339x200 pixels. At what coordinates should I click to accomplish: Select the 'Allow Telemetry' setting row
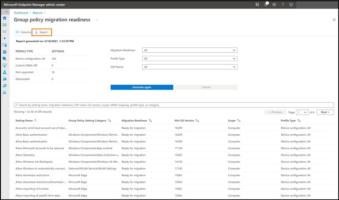pyautogui.click(x=174, y=155)
